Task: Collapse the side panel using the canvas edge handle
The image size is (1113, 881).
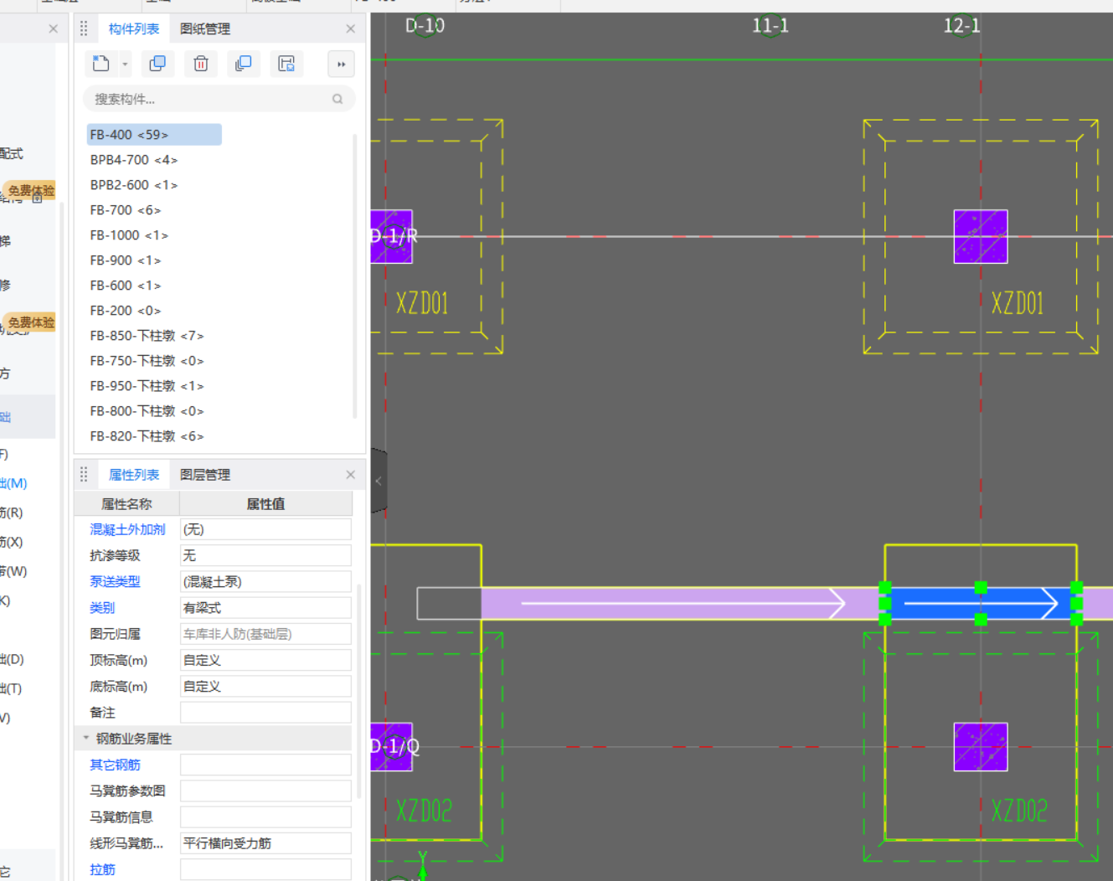Action: pos(379,481)
